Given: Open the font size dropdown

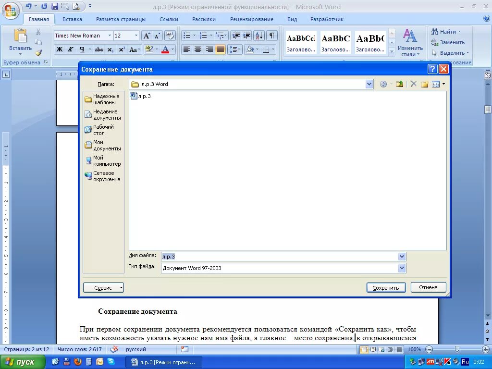Looking at the screenshot, I should [x=136, y=36].
